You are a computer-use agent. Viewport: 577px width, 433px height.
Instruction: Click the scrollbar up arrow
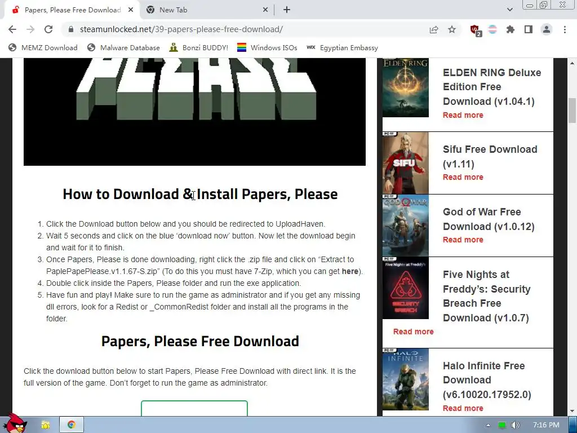(x=572, y=63)
